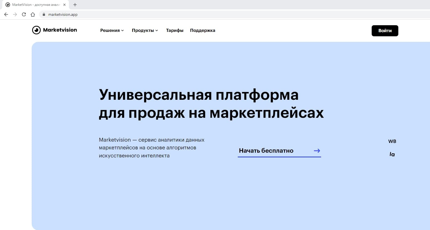Click the headline Универсальная платформа для продаж на маркетплейсах

[211, 104]
